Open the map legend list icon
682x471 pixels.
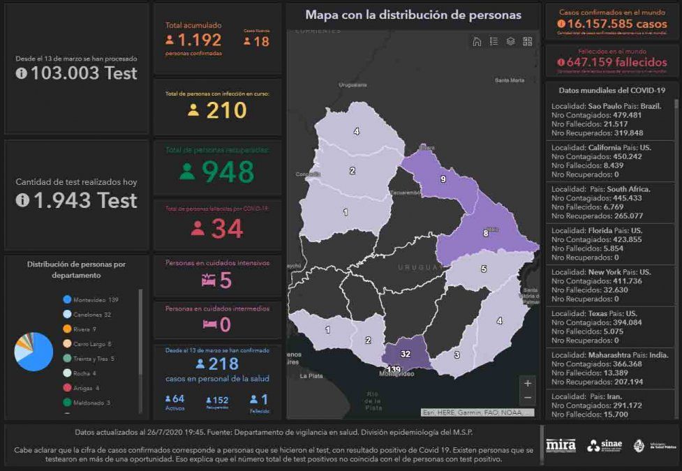coord(494,42)
